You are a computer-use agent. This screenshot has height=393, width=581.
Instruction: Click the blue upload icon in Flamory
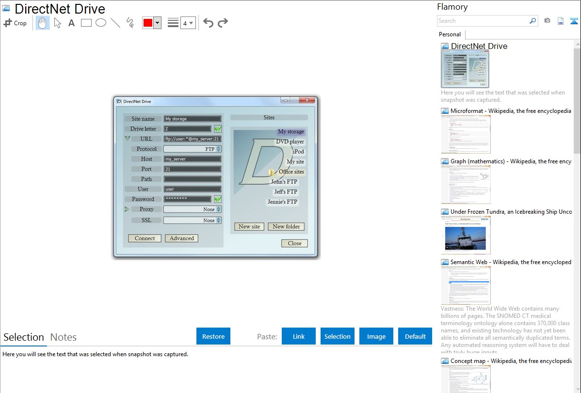point(574,21)
